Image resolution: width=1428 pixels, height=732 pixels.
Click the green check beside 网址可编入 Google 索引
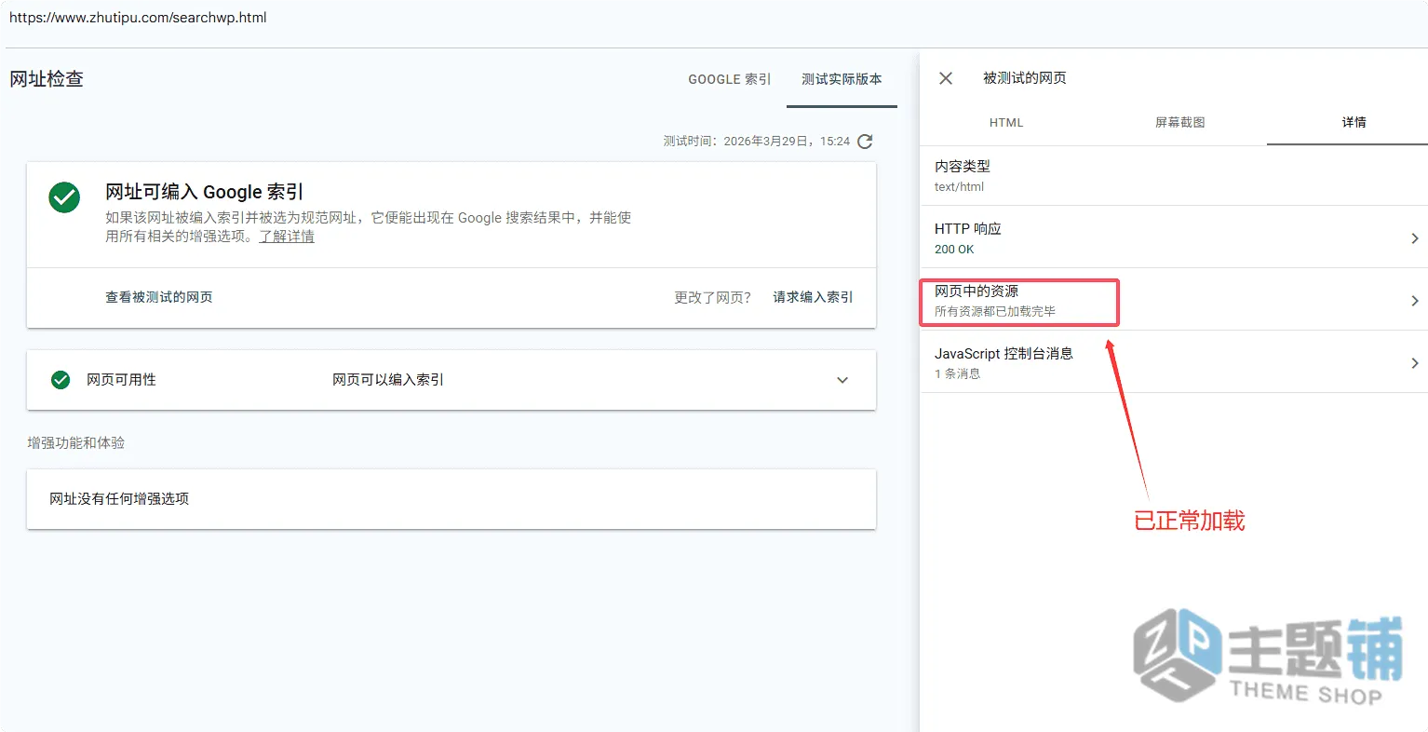point(64,197)
